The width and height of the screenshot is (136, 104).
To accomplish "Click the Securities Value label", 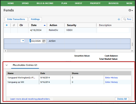I will point(82,56).
